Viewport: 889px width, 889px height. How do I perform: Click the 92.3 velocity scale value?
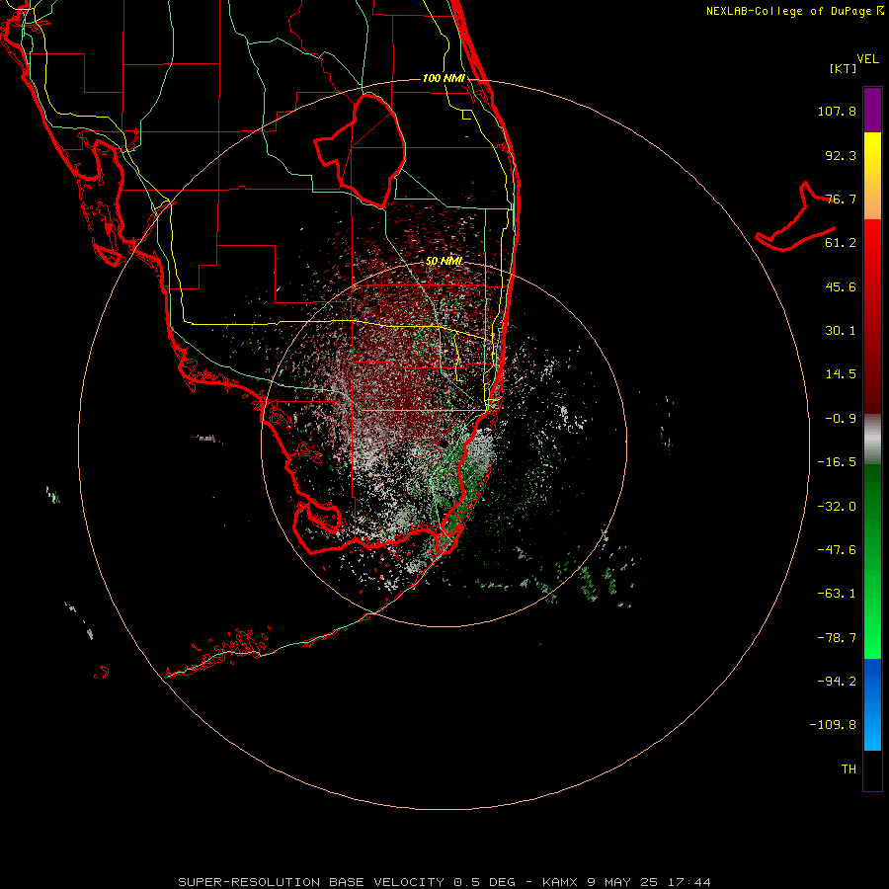click(x=841, y=155)
